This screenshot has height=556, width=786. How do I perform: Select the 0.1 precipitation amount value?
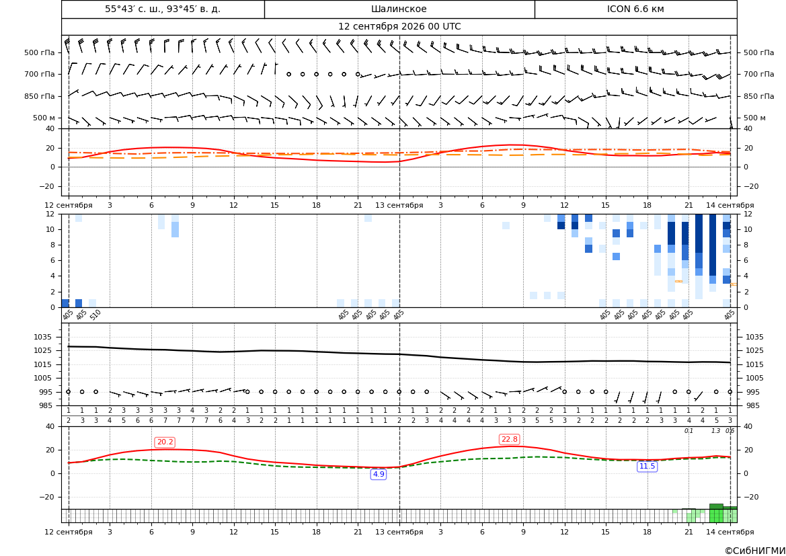click(689, 431)
